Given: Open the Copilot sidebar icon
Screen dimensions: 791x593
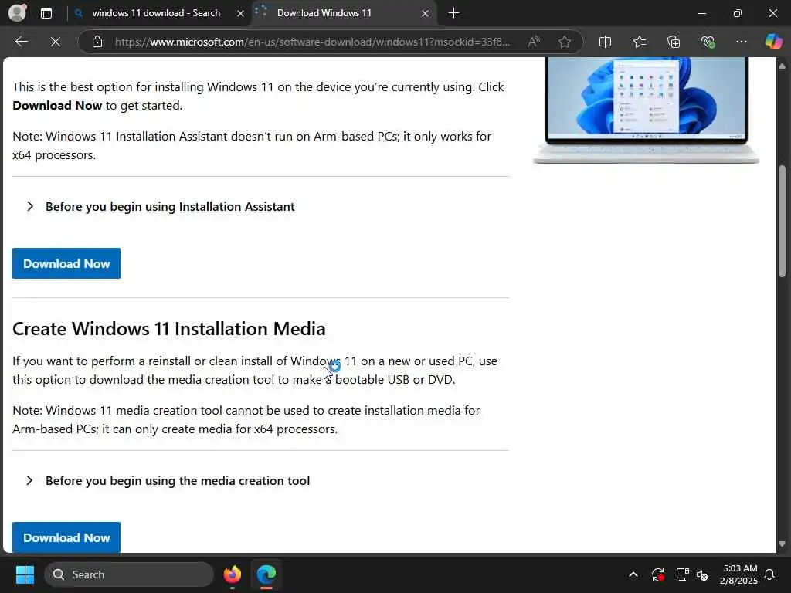Looking at the screenshot, I should pos(773,42).
